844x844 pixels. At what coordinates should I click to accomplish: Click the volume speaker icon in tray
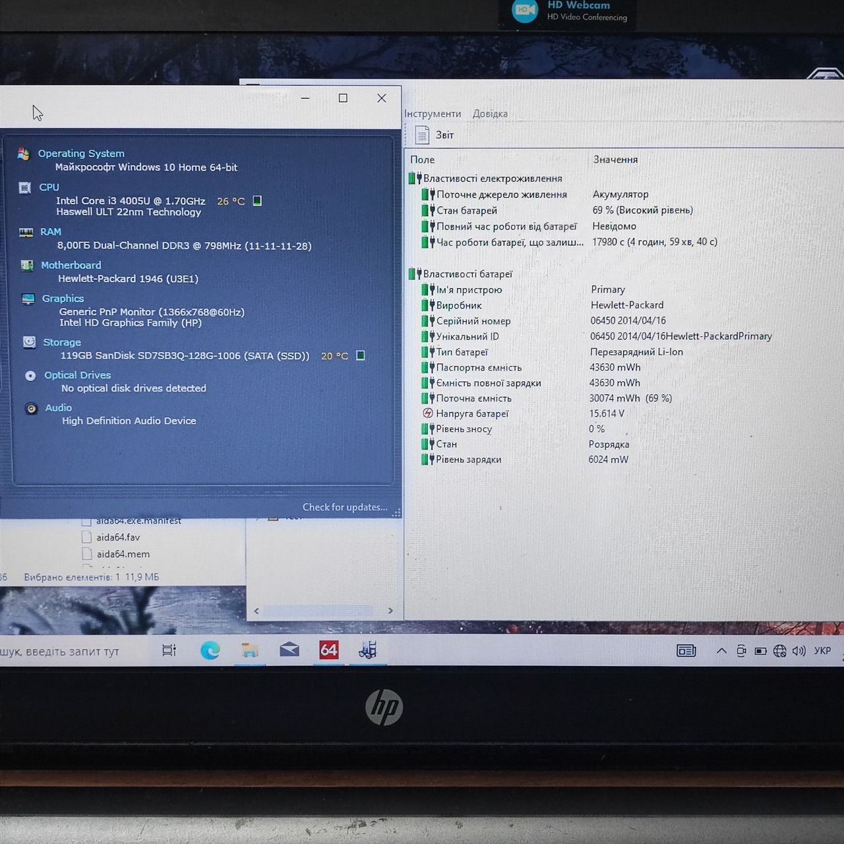coord(799,651)
